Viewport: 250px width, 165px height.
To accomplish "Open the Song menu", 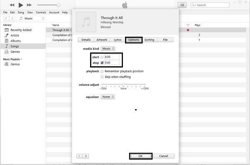I will point(21,12).
